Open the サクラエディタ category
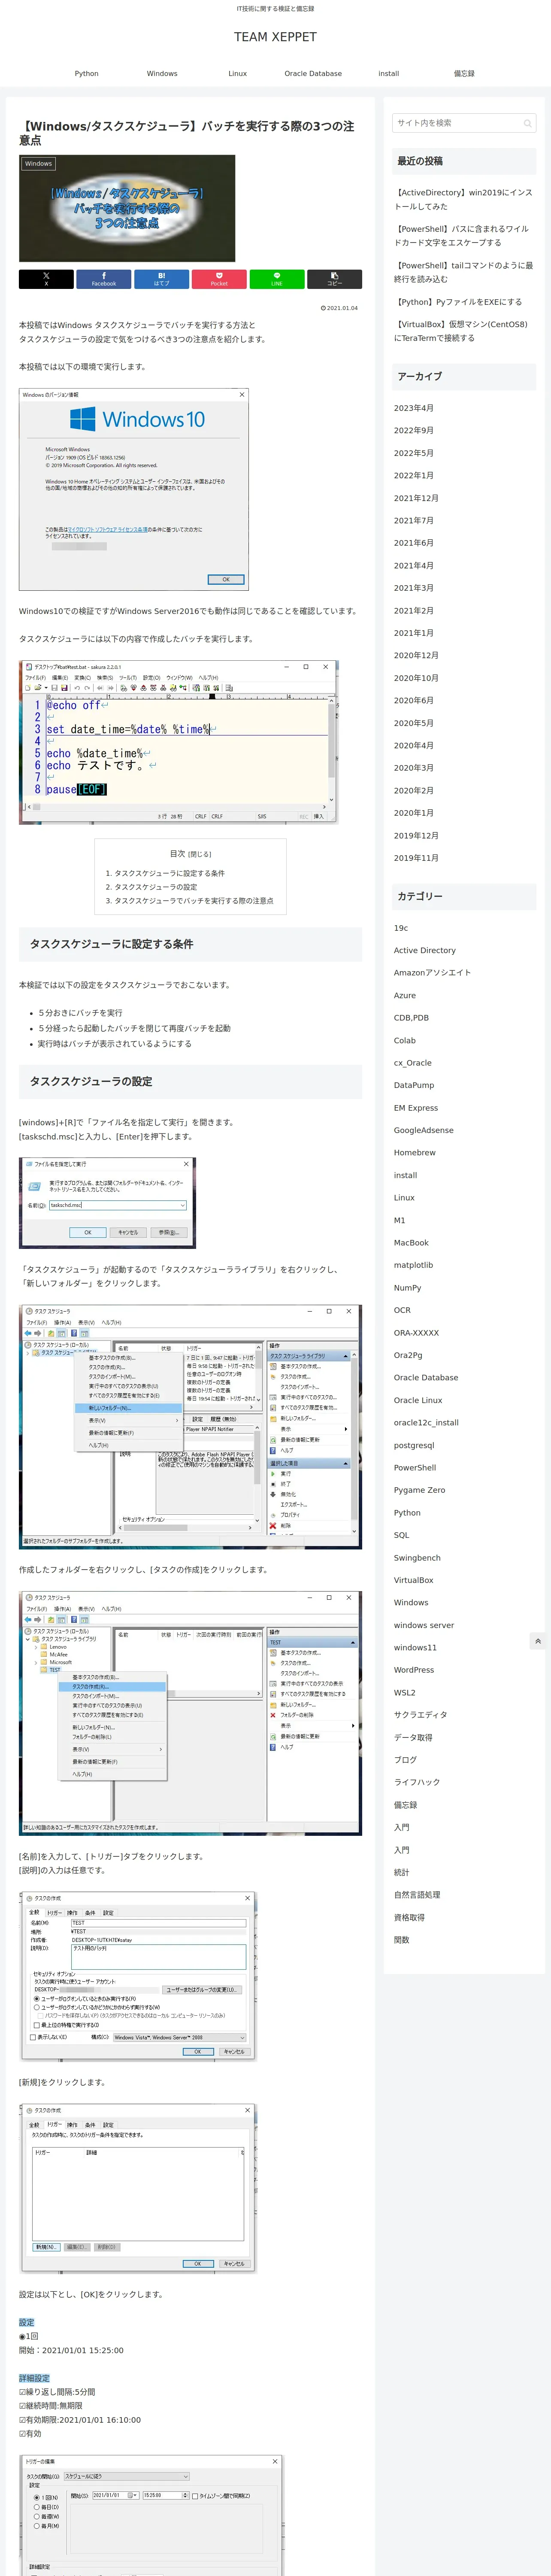The width and height of the screenshot is (551, 2576). coord(421,1715)
